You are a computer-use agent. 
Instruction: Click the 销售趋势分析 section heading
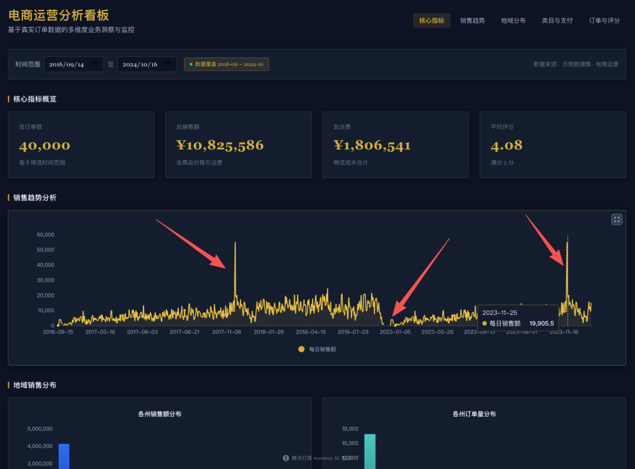(x=35, y=198)
